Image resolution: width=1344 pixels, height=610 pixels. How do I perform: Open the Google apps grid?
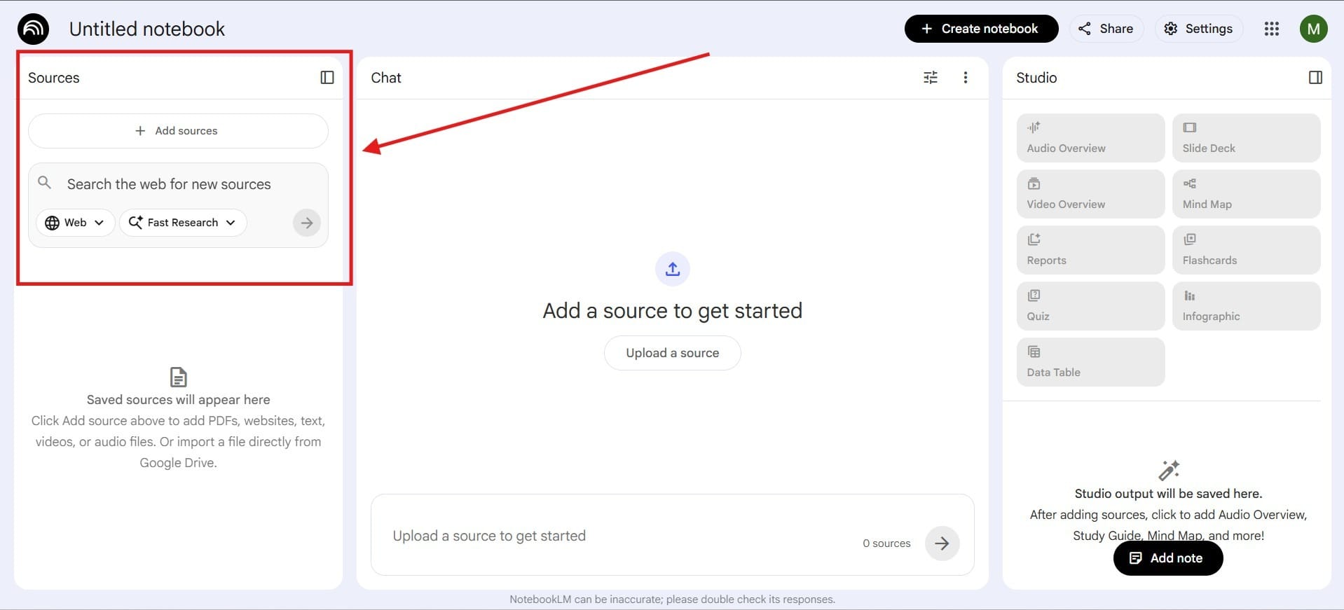pos(1272,29)
